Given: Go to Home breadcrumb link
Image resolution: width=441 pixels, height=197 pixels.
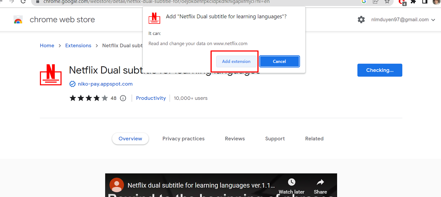Looking at the screenshot, I should click(47, 45).
